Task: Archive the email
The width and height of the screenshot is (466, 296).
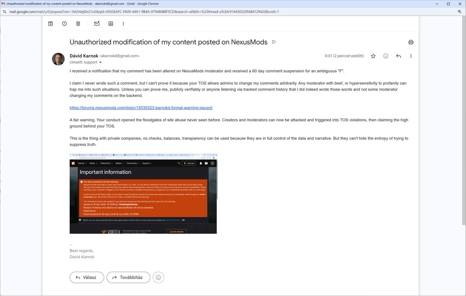Action: pyautogui.click(x=50, y=24)
